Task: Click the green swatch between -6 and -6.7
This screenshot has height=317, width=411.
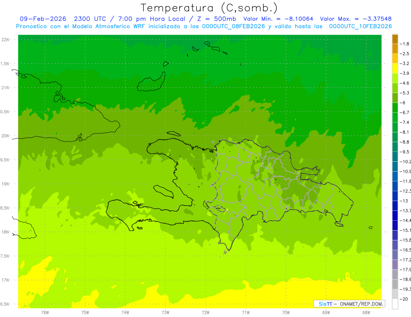Action: [395, 108]
